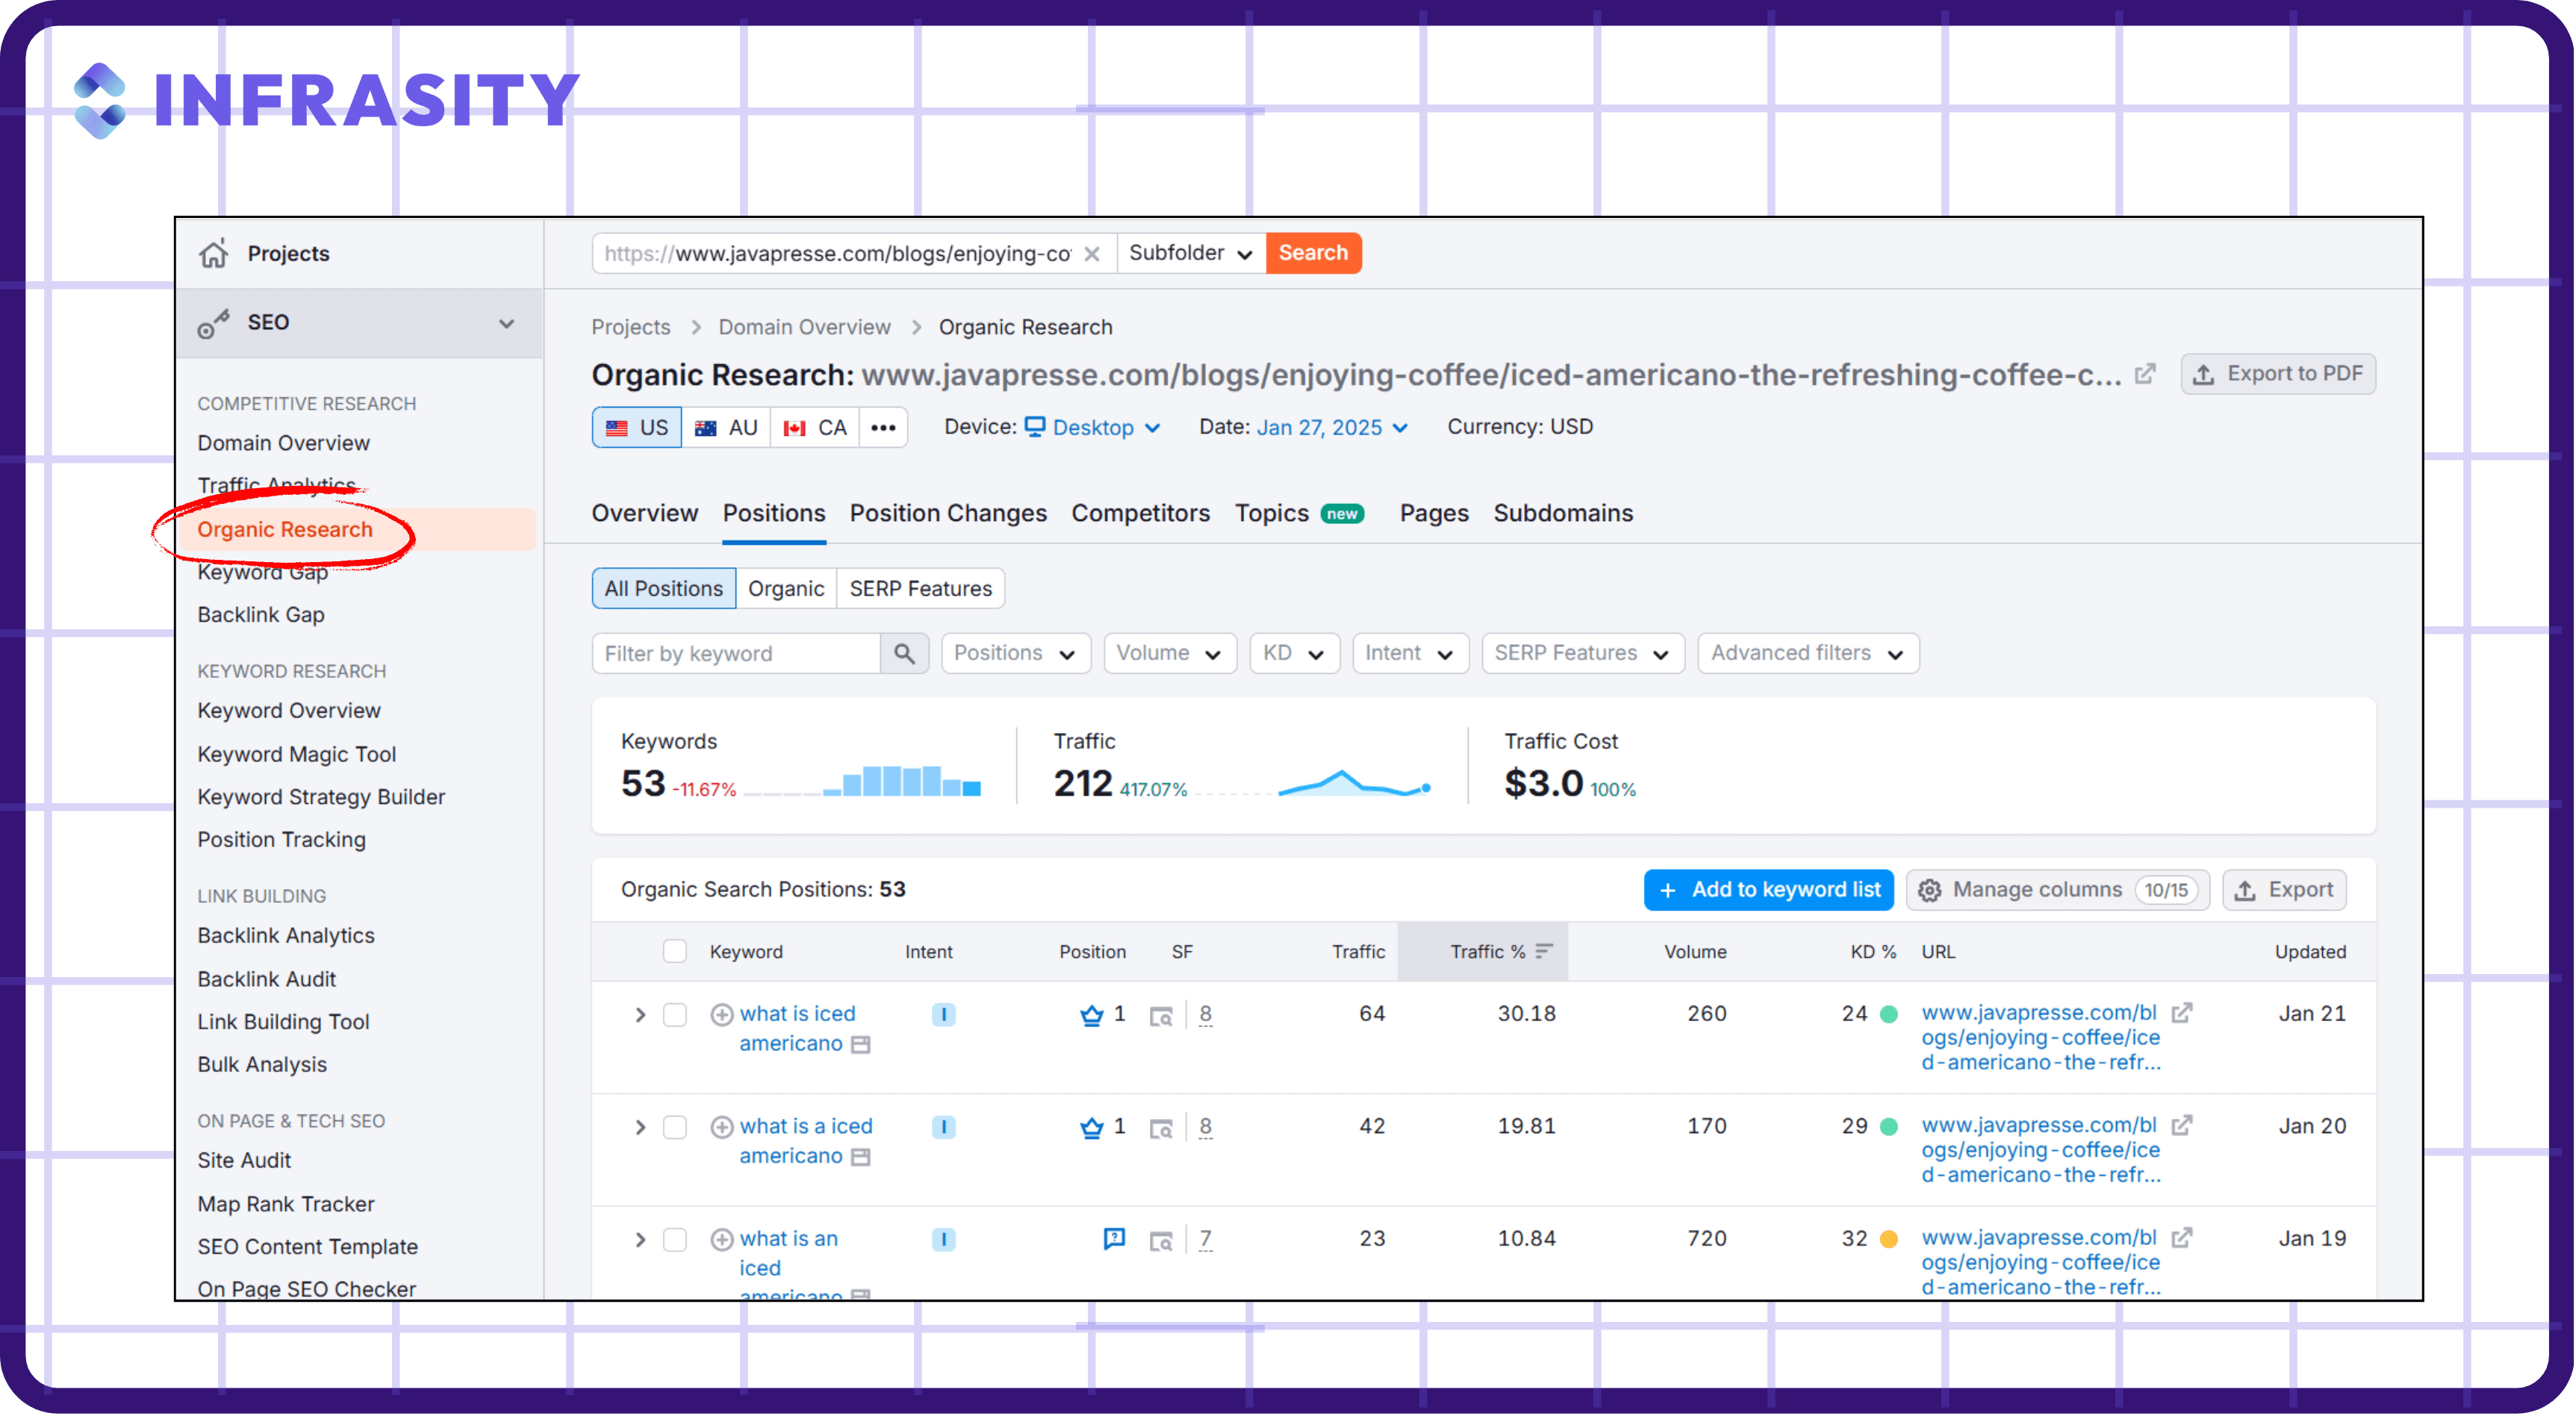The height and width of the screenshot is (1416, 2576).
Task: Open external link icon in Jan 19 row
Action: pyautogui.click(x=2182, y=1239)
